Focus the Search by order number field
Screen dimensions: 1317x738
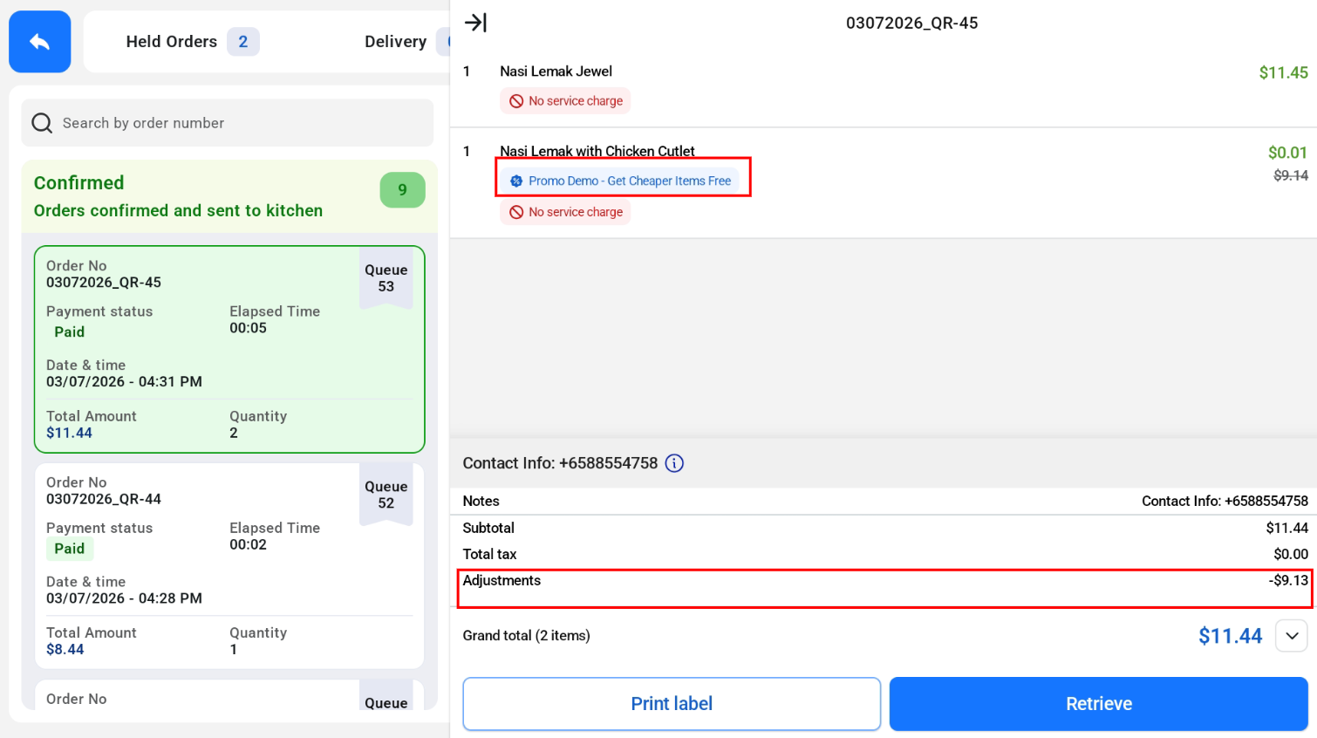[x=228, y=123]
